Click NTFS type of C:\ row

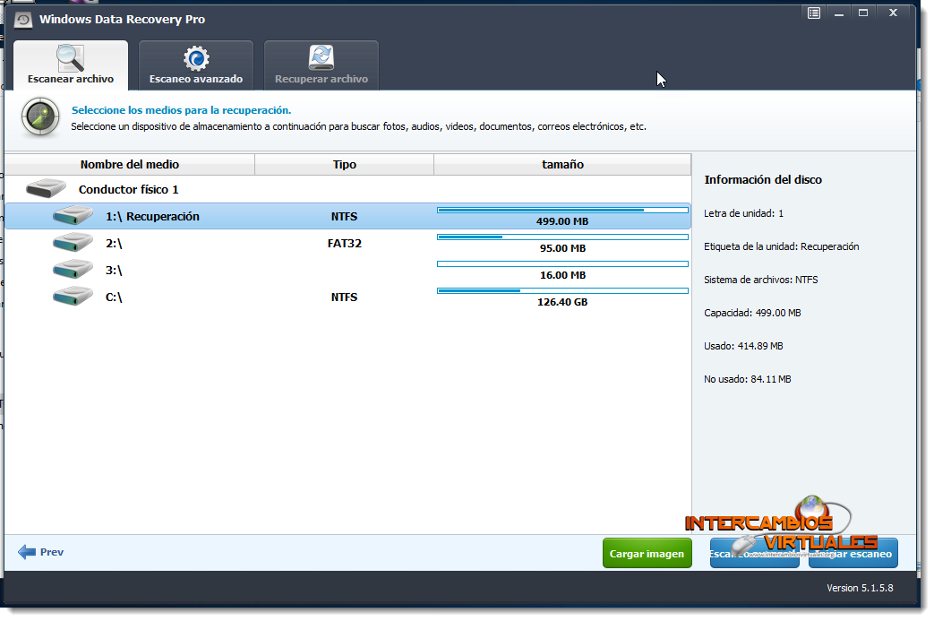344,297
